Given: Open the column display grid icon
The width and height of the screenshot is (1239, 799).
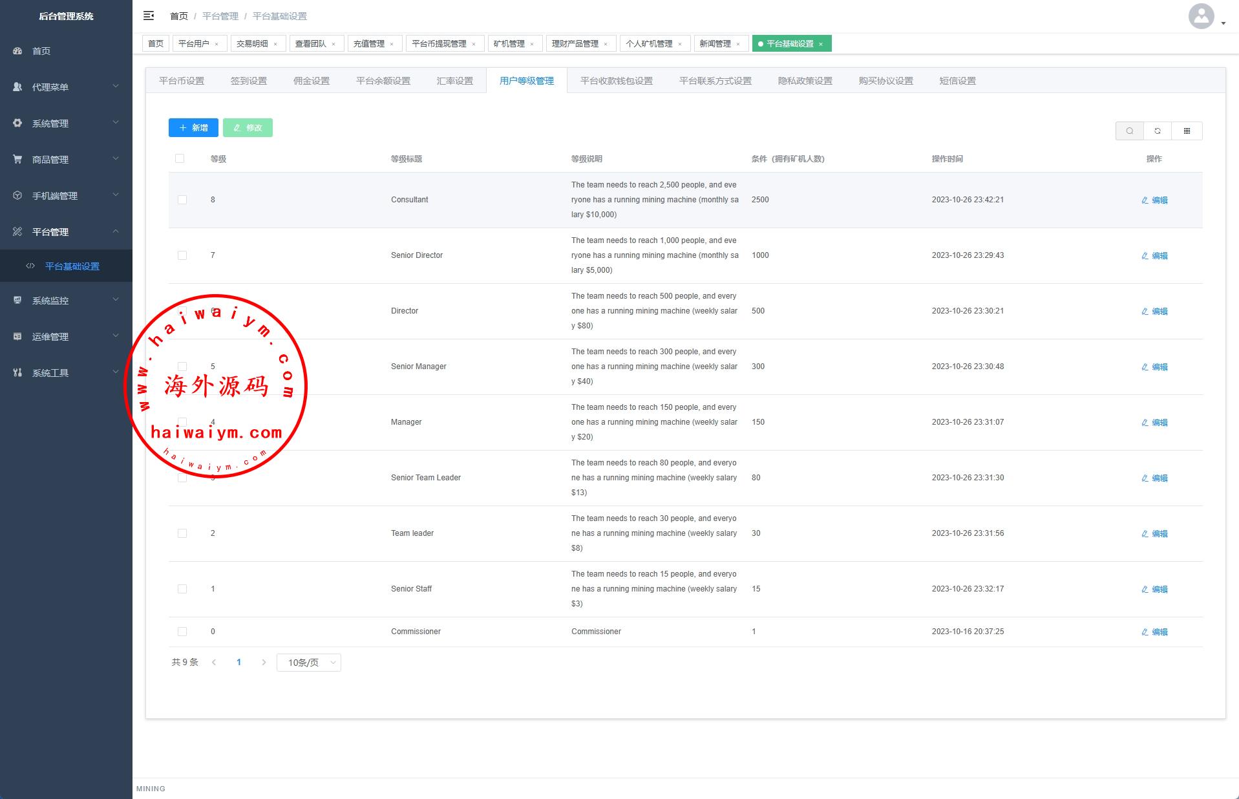Looking at the screenshot, I should click(1187, 131).
